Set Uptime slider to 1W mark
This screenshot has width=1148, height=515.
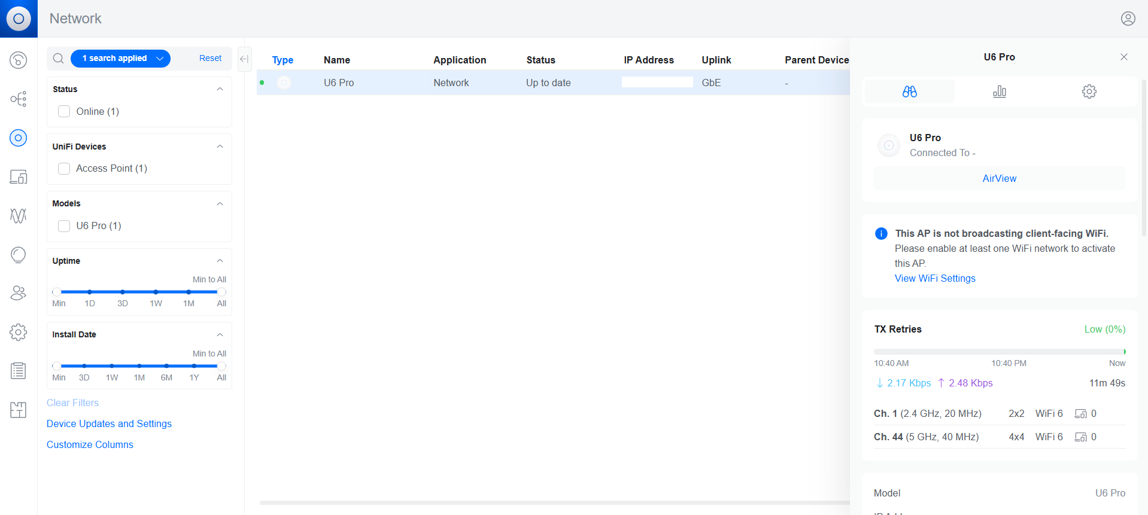coord(156,292)
